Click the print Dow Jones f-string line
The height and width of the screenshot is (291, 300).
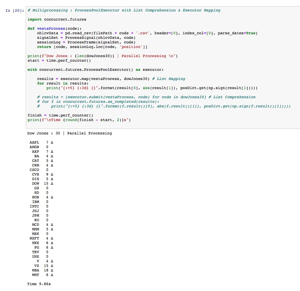click(x=102, y=56)
